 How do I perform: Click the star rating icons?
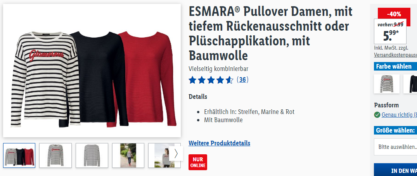[x=211, y=80]
